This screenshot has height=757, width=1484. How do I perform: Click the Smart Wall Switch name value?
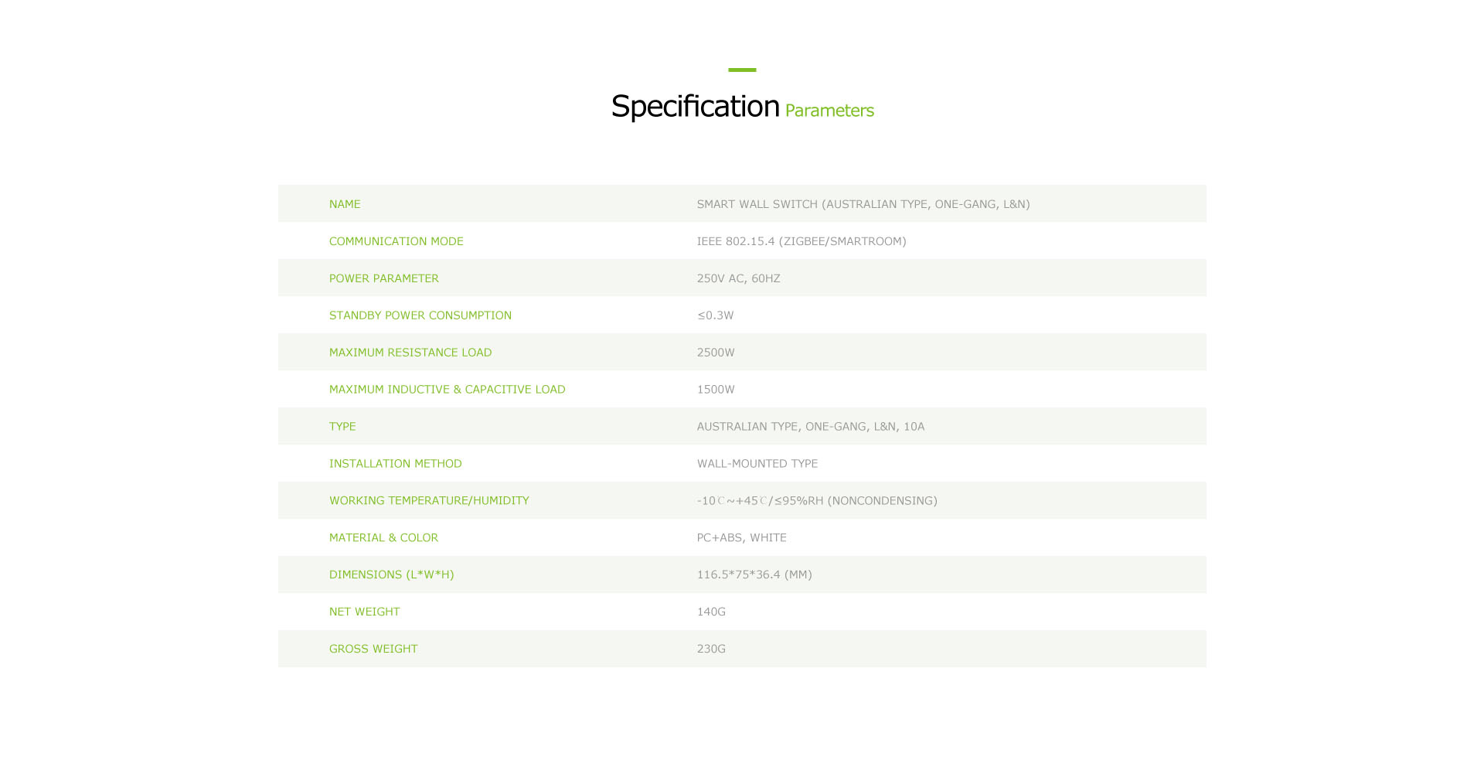pos(863,204)
